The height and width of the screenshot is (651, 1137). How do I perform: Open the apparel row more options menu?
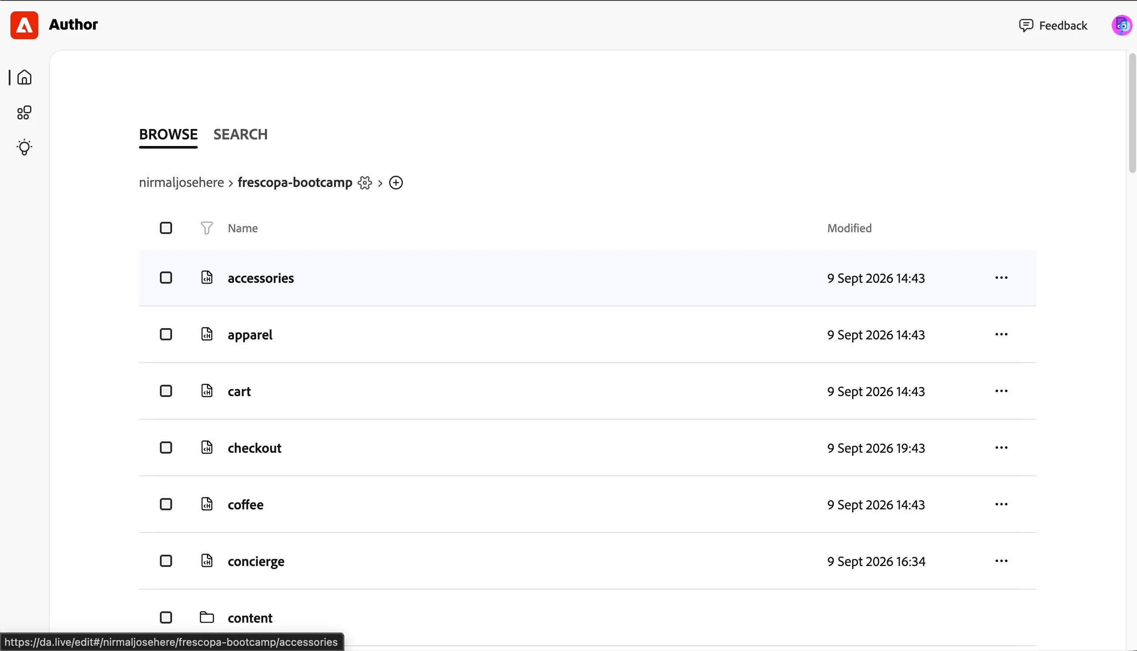1001,335
